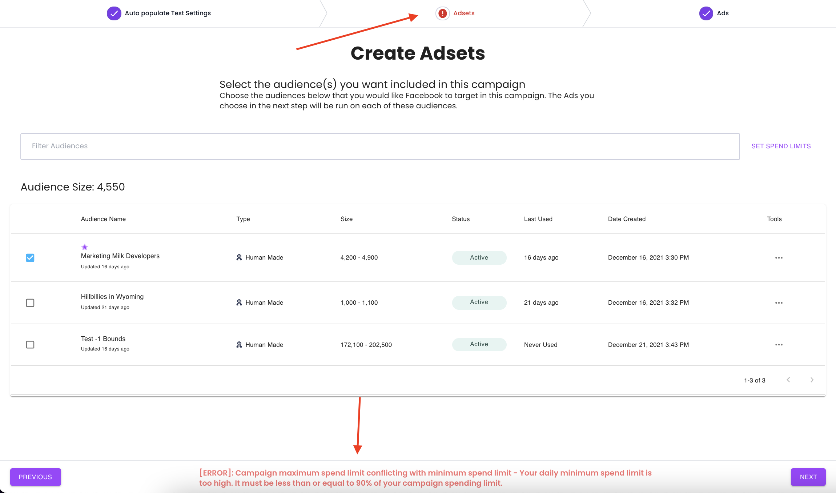Click the red error icon beside Adsets
The width and height of the screenshot is (836, 493).
(x=442, y=13)
